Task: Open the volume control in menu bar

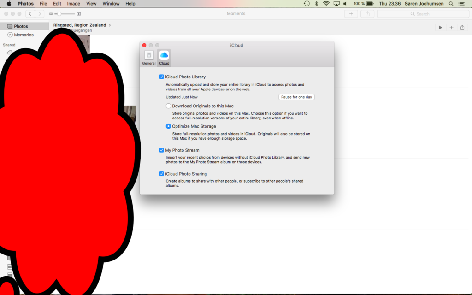Action: tap(345, 4)
